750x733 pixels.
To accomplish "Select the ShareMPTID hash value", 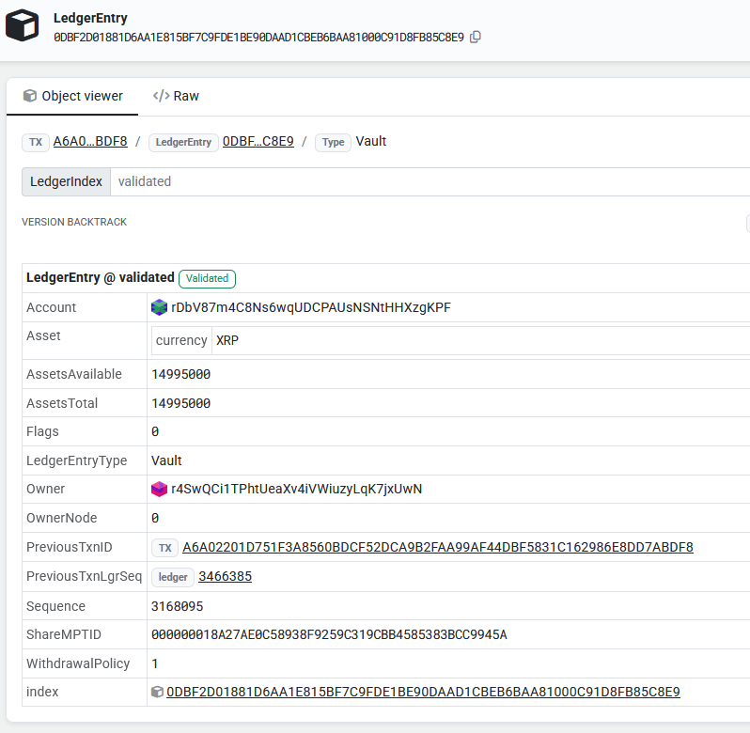I will (x=329, y=634).
